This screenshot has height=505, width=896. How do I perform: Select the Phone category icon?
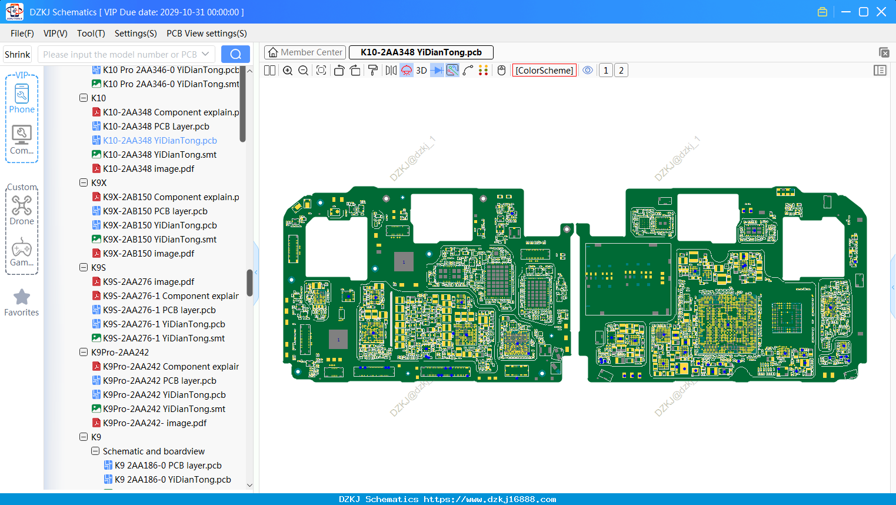(22, 98)
